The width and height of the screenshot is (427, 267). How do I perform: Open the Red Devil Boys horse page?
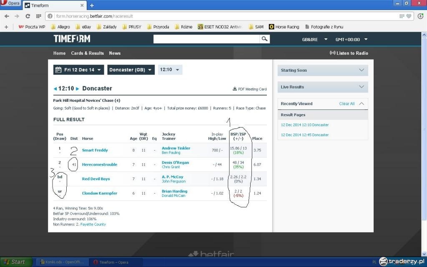tap(96, 179)
